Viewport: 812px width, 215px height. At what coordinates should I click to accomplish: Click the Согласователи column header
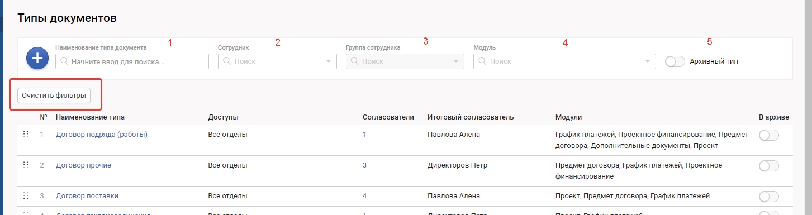click(x=388, y=117)
